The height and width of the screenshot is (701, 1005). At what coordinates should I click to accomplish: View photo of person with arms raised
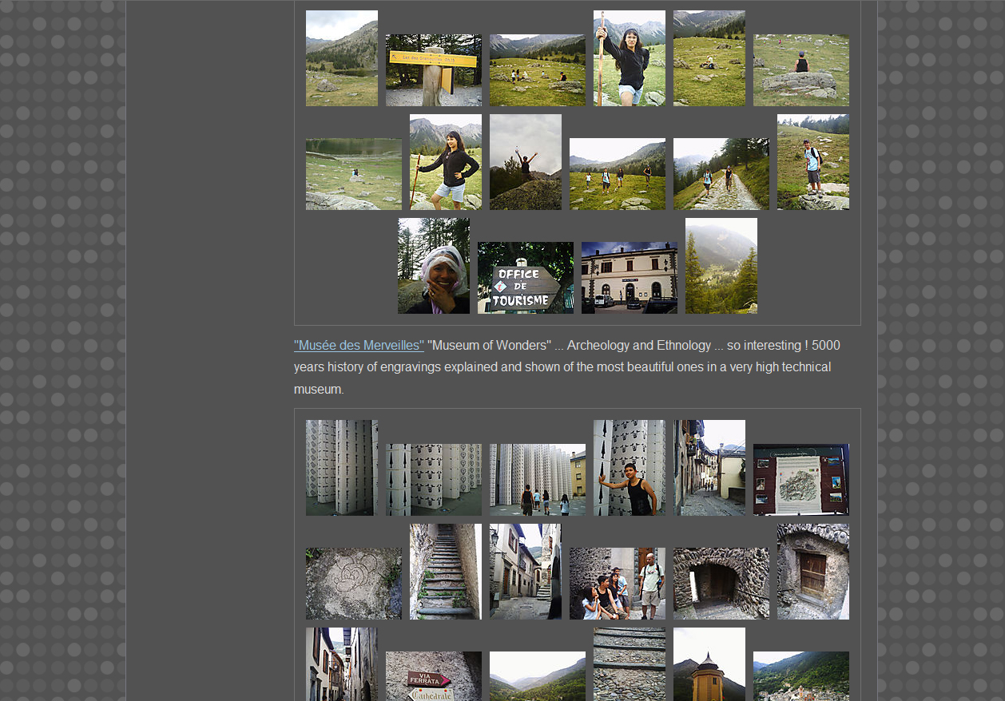coord(525,162)
